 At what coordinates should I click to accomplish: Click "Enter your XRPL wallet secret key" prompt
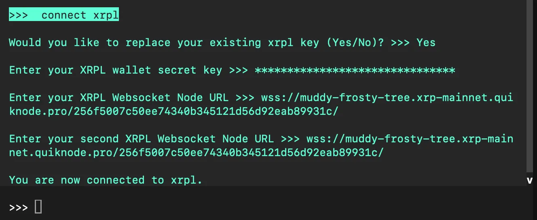116,70
